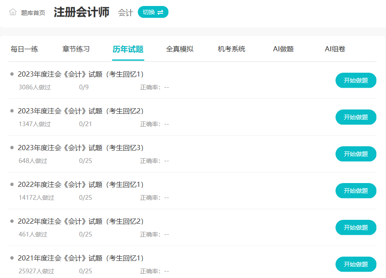The height and width of the screenshot is (278, 386).
Task: Switch to the 每日一练 tab
Action: [24, 49]
